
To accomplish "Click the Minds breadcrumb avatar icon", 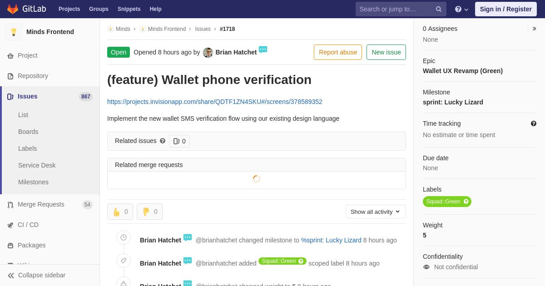I will tap(110, 29).
